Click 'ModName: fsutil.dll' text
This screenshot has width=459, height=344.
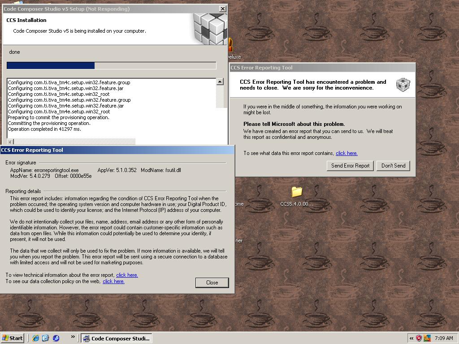point(161,170)
